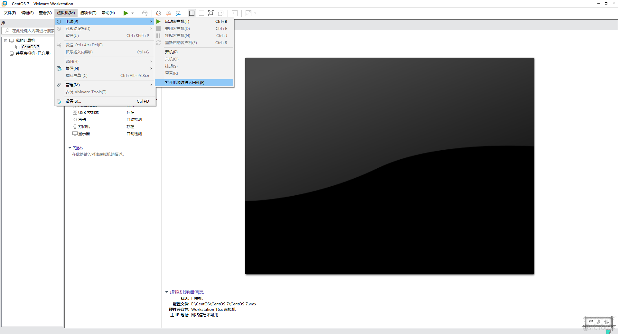Image resolution: width=618 pixels, height=334 pixels.
Task: Click the pause icon beside 挂起客户机
Action: pyautogui.click(x=158, y=36)
